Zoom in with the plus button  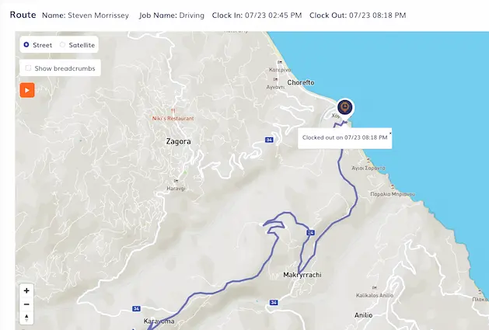coord(26,290)
